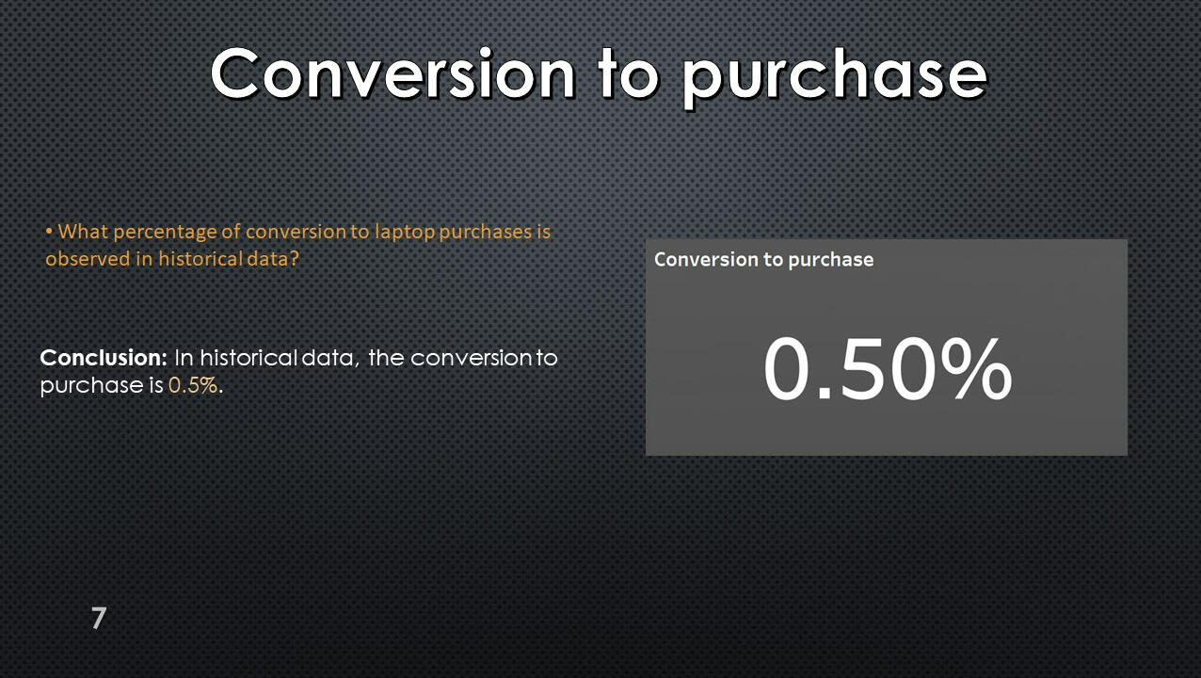Click the large "0.50%" KPI value
The height and width of the screenshot is (678, 1201).
tap(887, 368)
